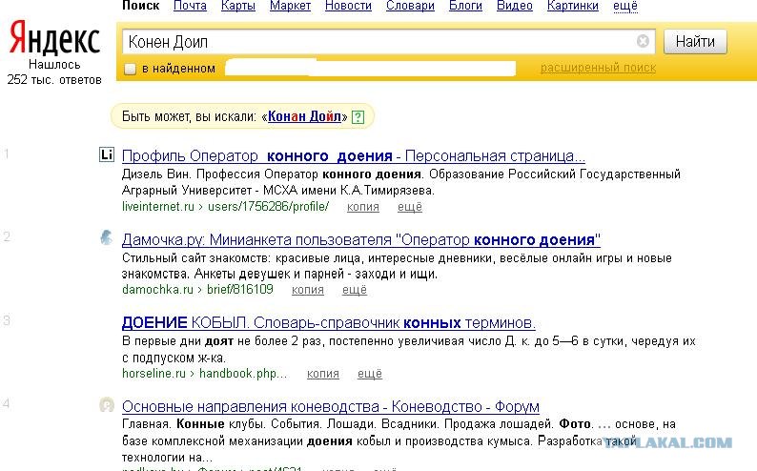The image size is (757, 471).
Task: Select the Поиск tab
Action: [x=140, y=6]
